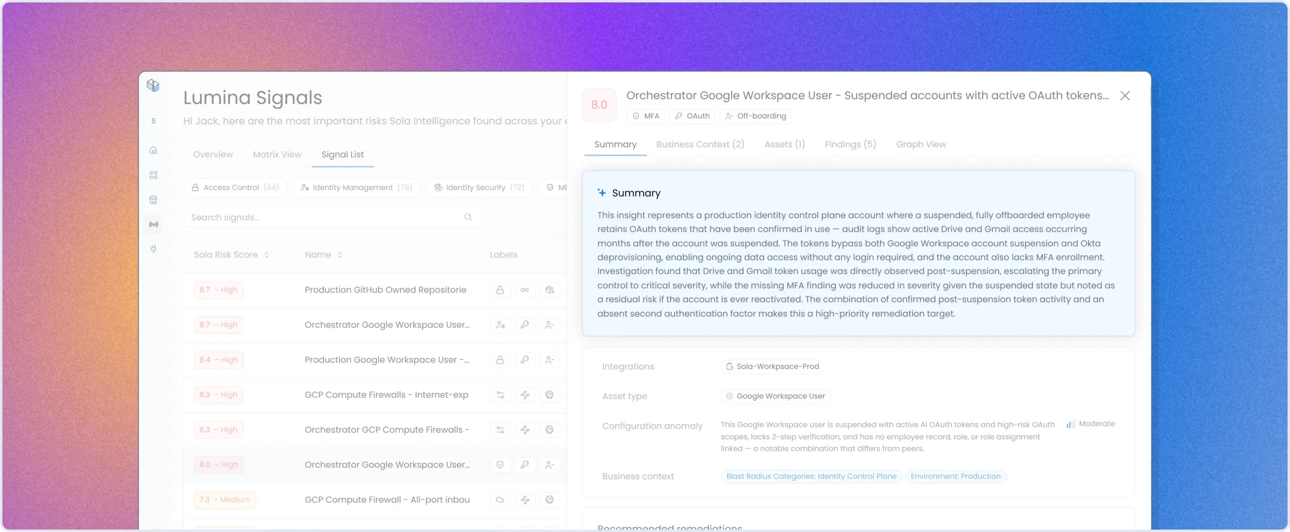Click the Sola-Workpsace-Prod integration chip
This screenshot has width=1290, height=532.
[772, 366]
